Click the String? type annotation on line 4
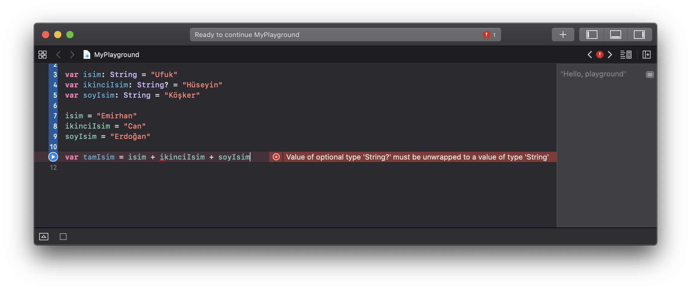This screenshot has height=290, width=691. (x=153, y=85)
